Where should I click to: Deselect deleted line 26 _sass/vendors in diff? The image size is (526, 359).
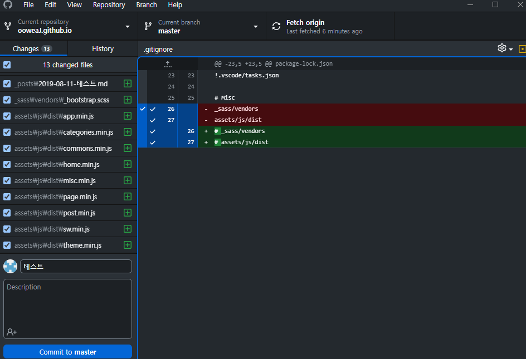pos(152,109)
